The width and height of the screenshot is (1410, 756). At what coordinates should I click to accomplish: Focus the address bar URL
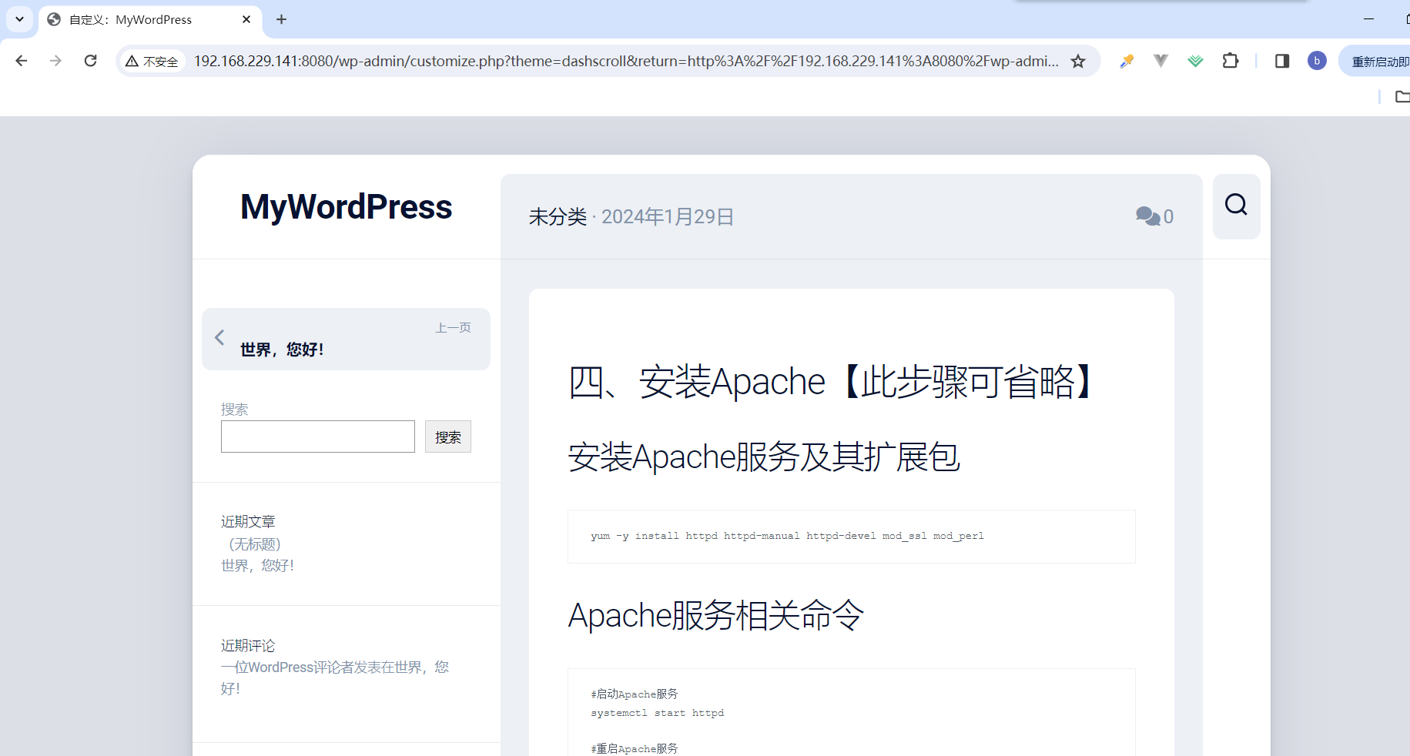[625, 61]
